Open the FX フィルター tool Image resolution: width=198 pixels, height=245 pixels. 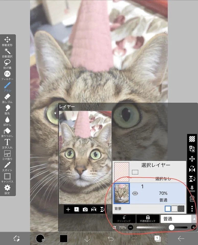[7, 76]
